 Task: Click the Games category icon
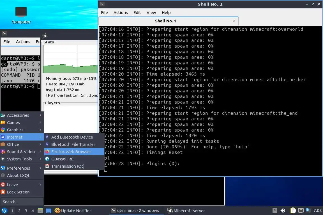pyautogui.click(x=3, y=123)
